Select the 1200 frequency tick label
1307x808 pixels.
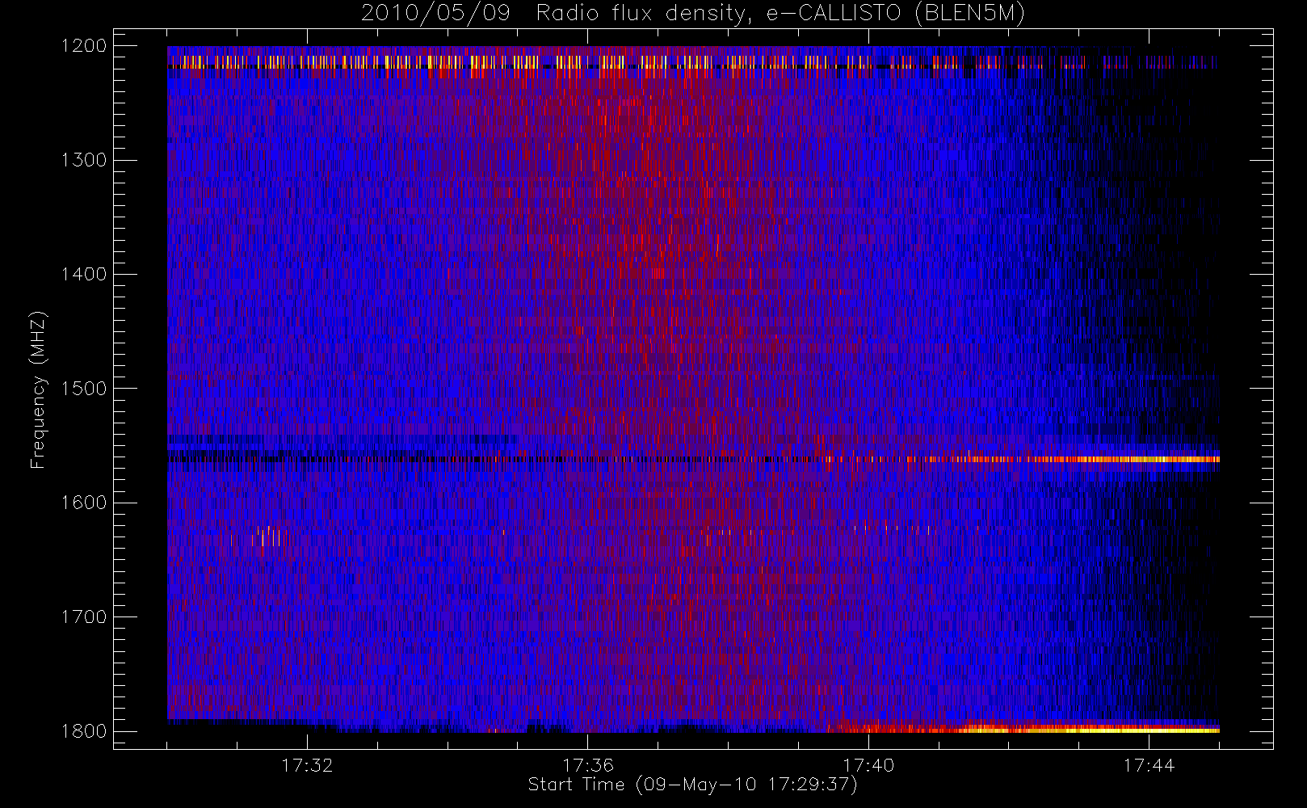(x=84, y=46)
